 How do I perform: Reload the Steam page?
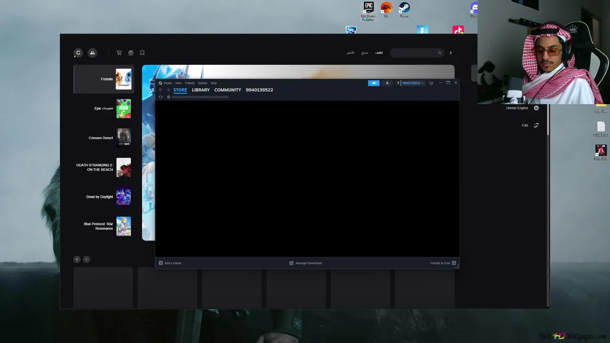[x=161, y=97]
